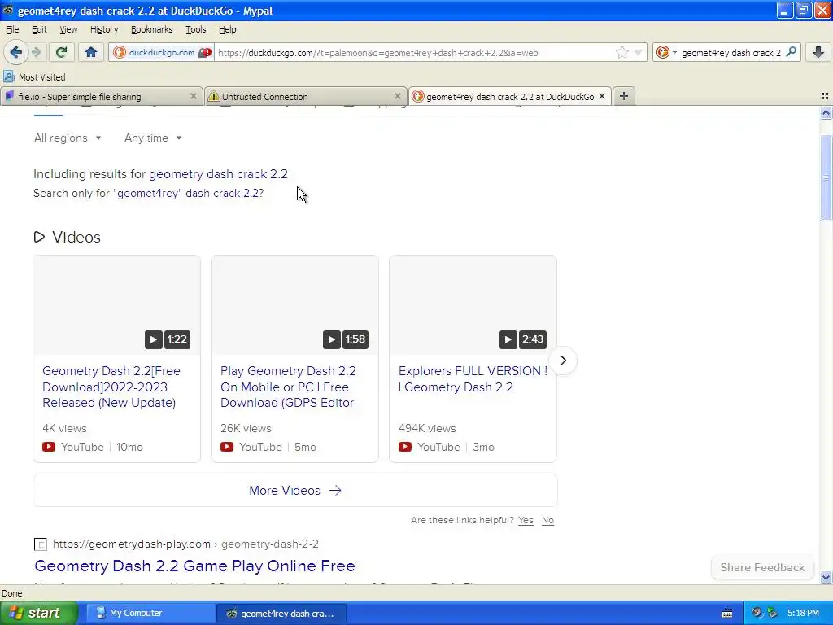Click the 5:18 PM taskbar clock

click(x=803, y=613)
